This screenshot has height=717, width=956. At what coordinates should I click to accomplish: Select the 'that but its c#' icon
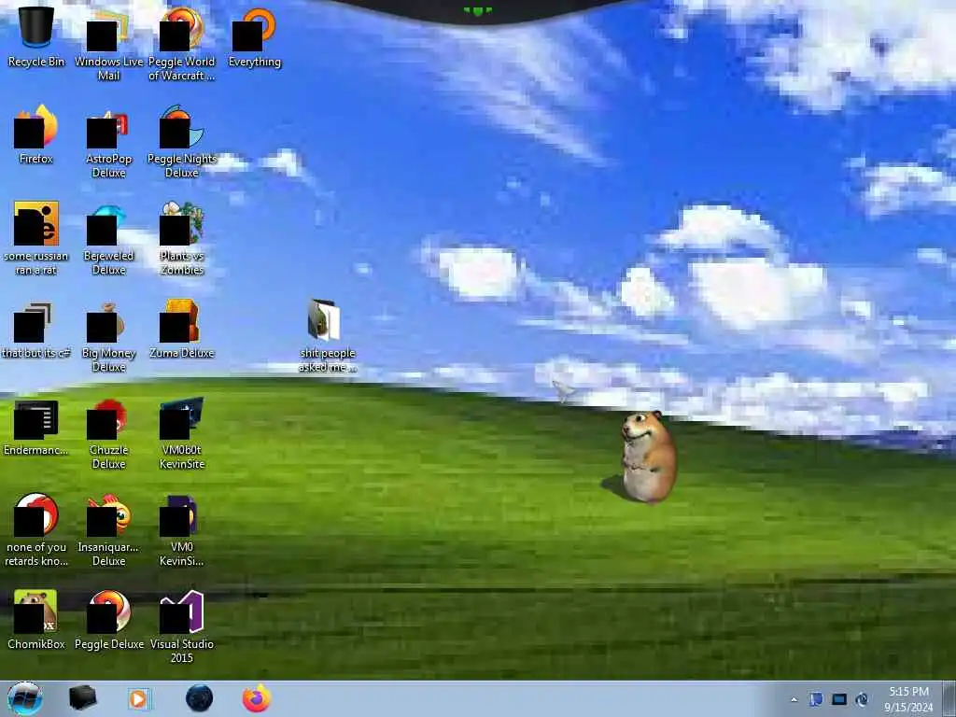(36, 330)
